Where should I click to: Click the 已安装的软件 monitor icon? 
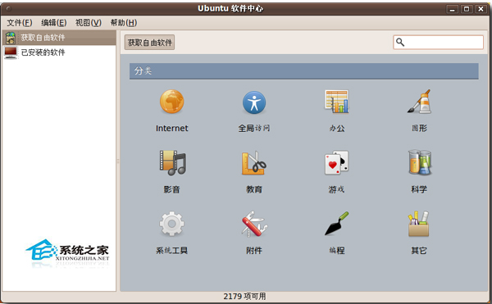pos(11,52)
